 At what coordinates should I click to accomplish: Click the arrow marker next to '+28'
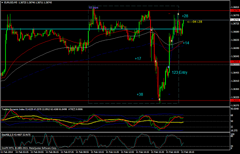[x=178, y=14]
